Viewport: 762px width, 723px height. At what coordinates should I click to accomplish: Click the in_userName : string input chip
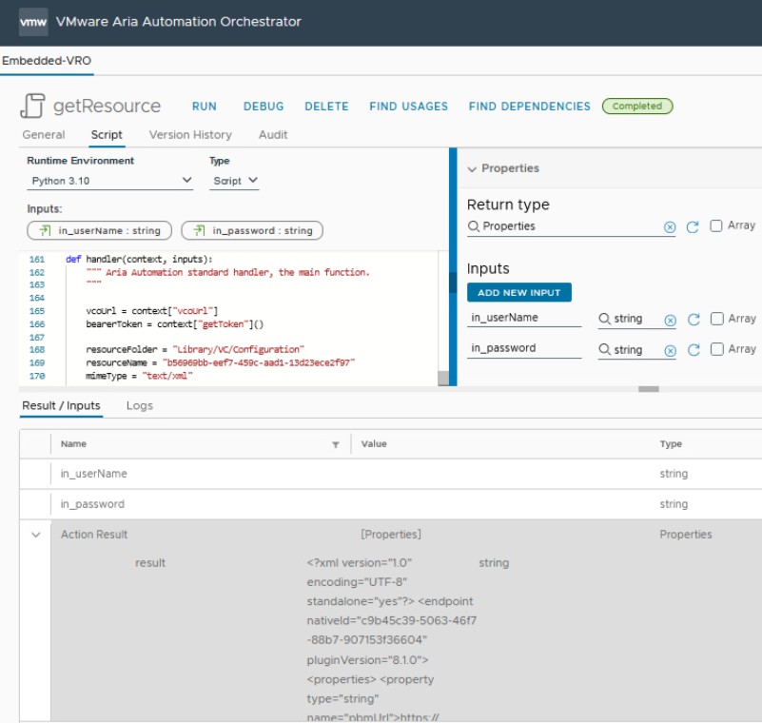click(x=99, y=230)
